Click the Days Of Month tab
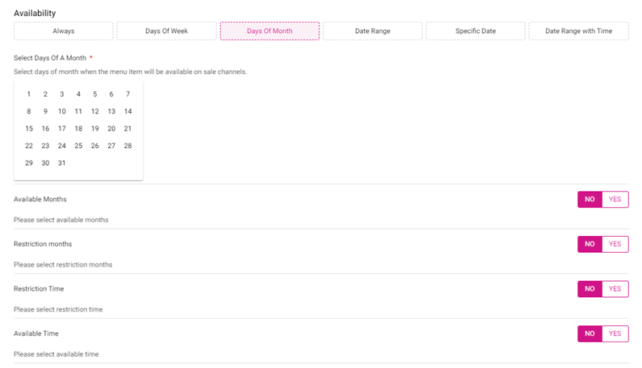This screenshot has width=642, height=368. tap(269, 31)
